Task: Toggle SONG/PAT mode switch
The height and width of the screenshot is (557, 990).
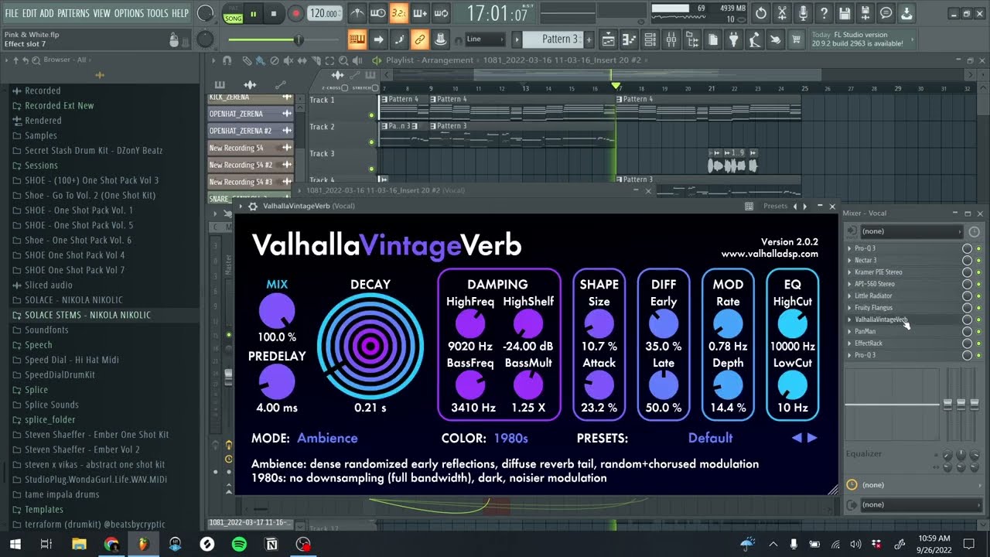Action: [233, 13]
